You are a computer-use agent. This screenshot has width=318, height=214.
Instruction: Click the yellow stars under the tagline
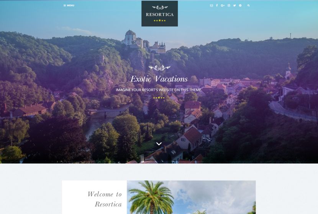(159, 98)
